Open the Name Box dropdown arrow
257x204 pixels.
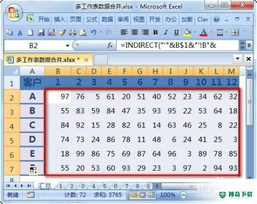[67, 46]
